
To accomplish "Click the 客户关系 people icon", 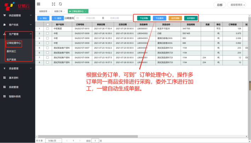I will pyautogui.click(x=5, y=25).
